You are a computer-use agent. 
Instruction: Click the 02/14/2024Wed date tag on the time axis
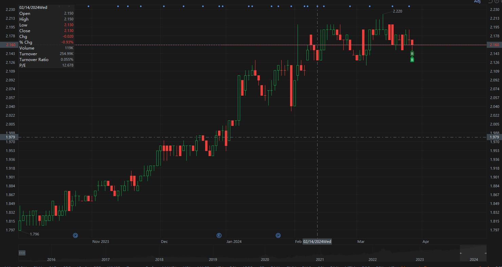click(x=317, y=242)
